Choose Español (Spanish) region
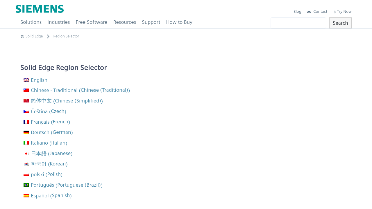Screen dimensions: 372x209 [x=51, y=196]
